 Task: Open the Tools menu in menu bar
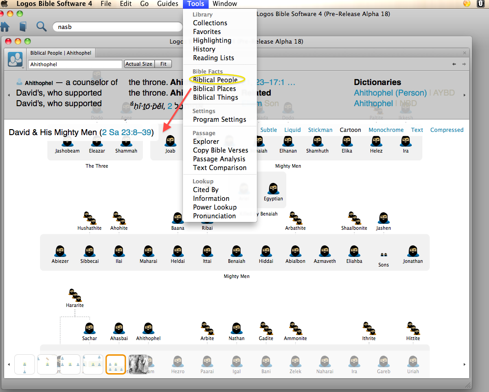[x=195, y=4]
